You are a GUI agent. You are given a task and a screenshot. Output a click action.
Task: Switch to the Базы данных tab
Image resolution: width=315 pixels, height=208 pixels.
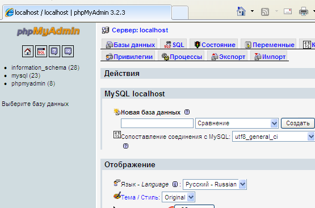click(x=130, y=45)
